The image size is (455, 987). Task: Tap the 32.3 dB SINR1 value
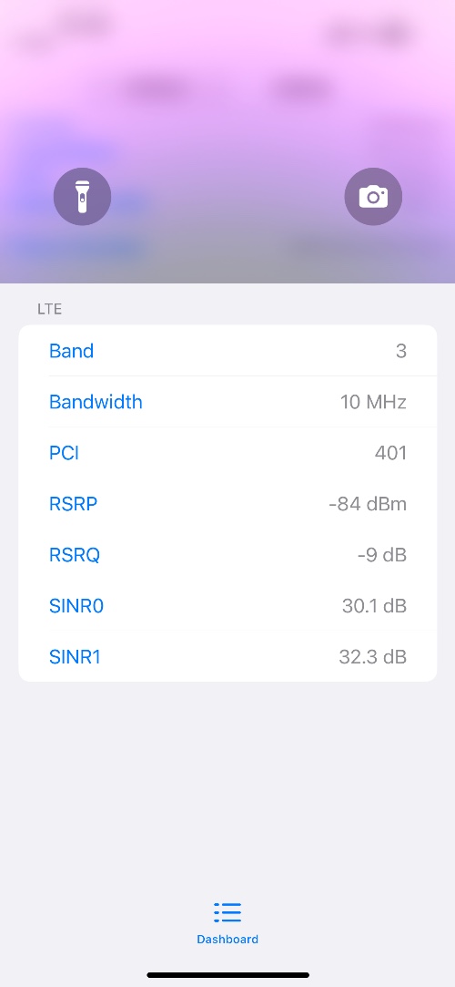tap(373, 657)
